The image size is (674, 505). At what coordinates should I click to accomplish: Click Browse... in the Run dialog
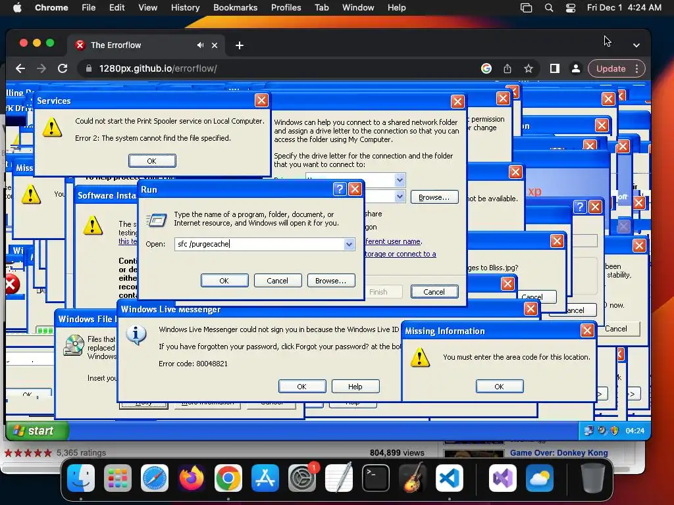pyautogui.click(x=331, y=280)
